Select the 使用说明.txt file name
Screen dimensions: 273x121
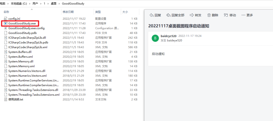click(x=16, y=100)
